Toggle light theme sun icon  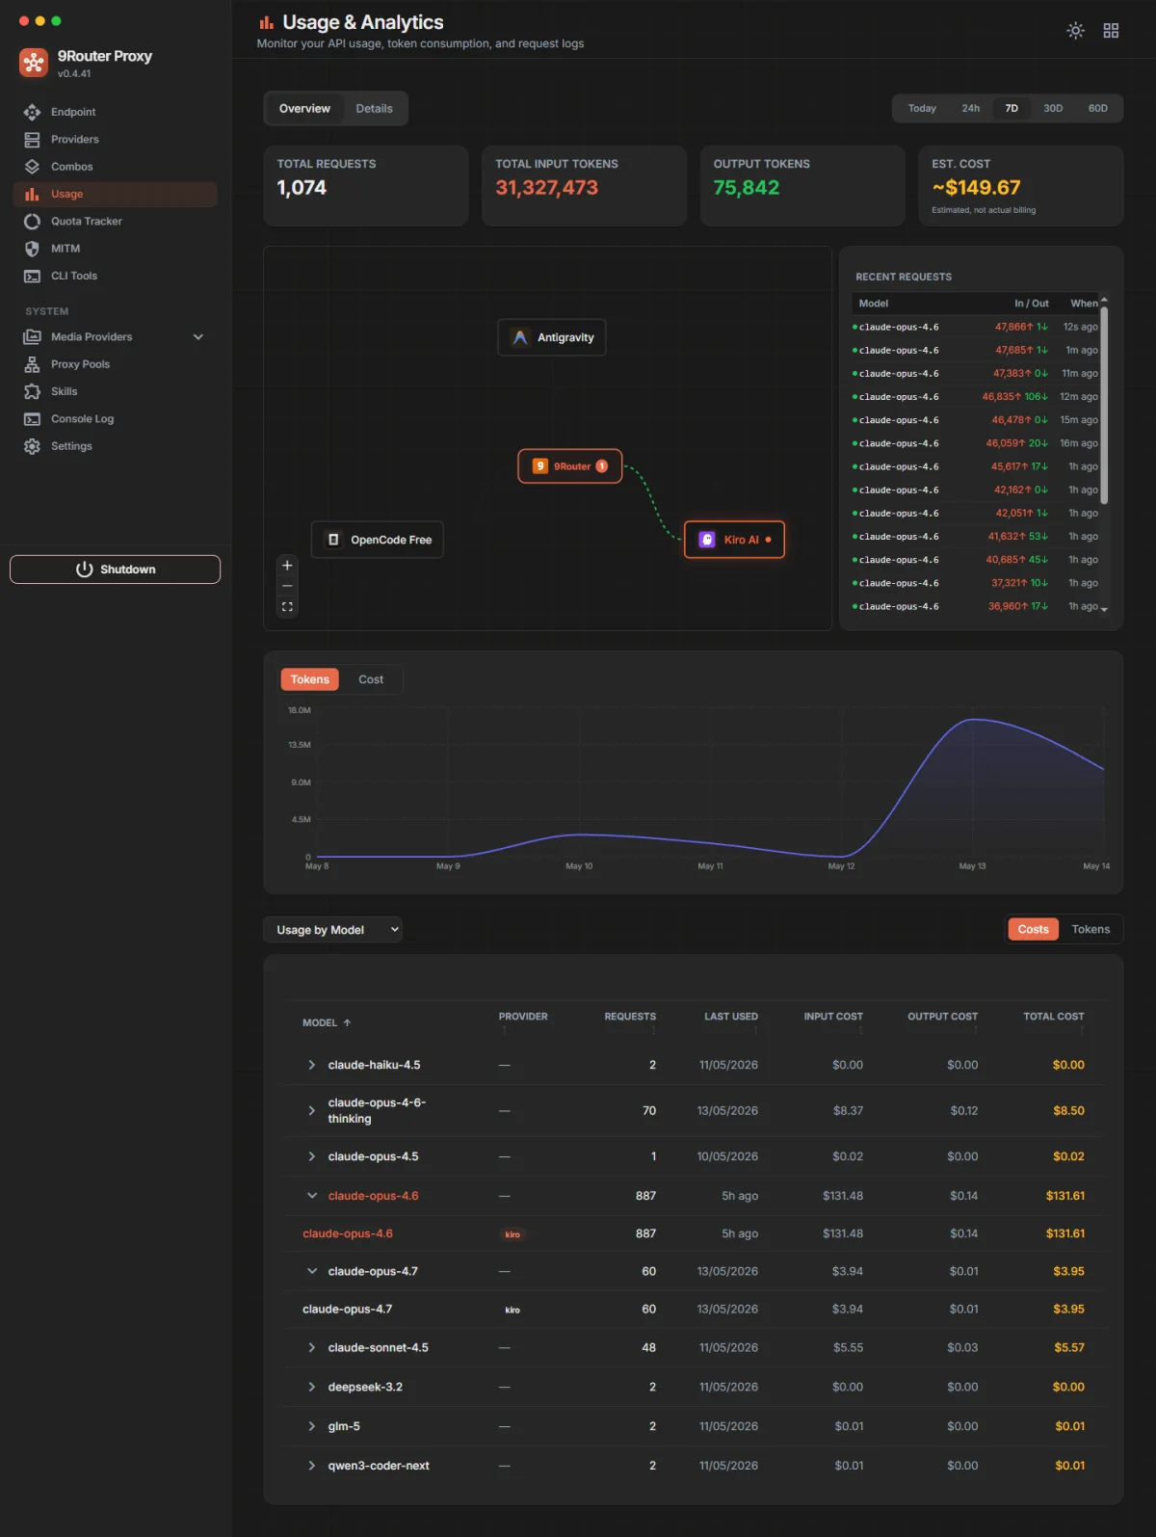pyautogui.click(x=1076, y=31)
